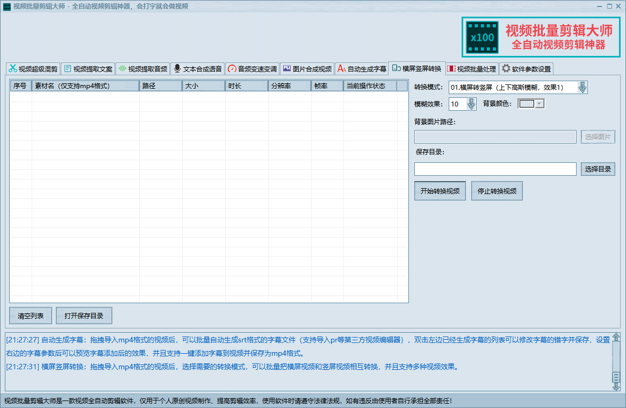
Task: Click the 清空列表 button
Action: point(31,316)
